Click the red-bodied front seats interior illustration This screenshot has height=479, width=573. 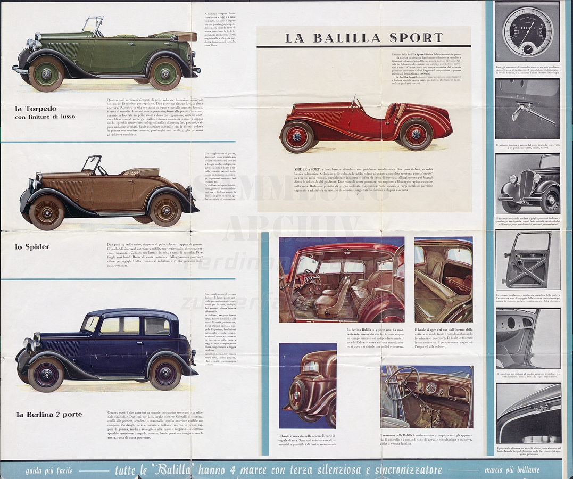point(342,280)
